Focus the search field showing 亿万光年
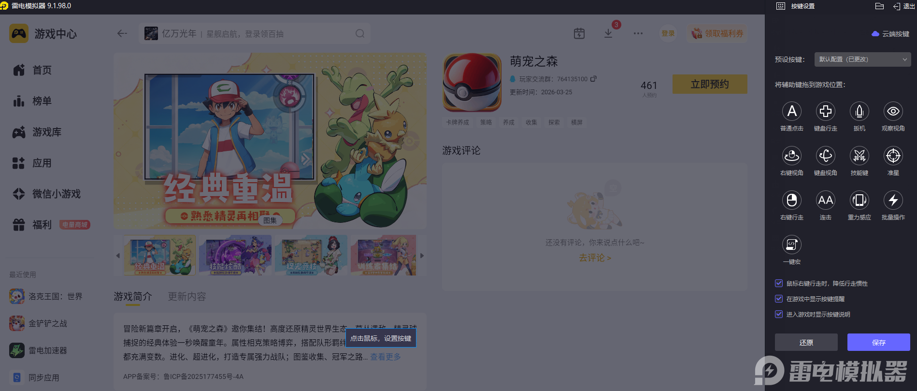The height and width of the screenshot is (391, 917). 255,33
